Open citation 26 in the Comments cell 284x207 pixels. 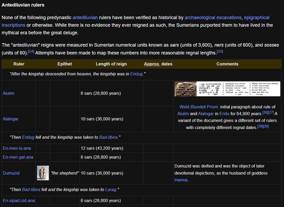pyautogui.click(x=265, y=113)
